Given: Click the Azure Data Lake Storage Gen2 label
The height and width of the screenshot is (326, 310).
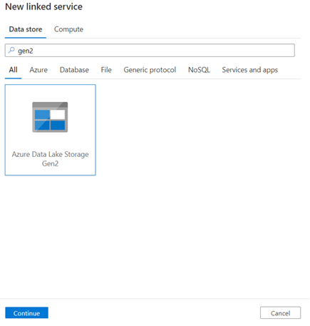Looking at the screenshot, I should (50, 159).
